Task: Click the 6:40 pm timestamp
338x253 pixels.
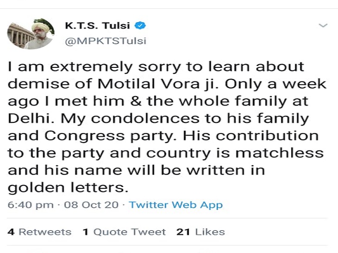Action: click(31, 205)
